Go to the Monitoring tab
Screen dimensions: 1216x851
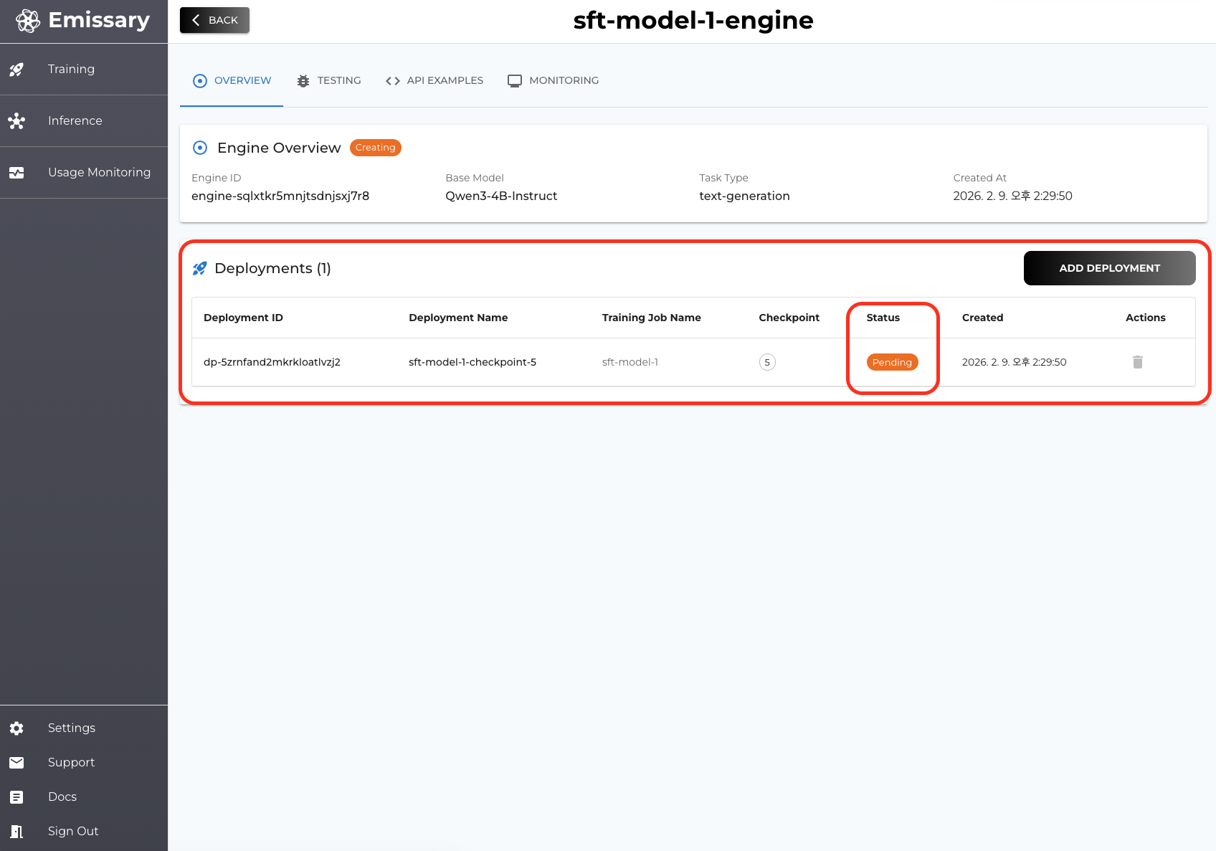(x=554, y=80)
